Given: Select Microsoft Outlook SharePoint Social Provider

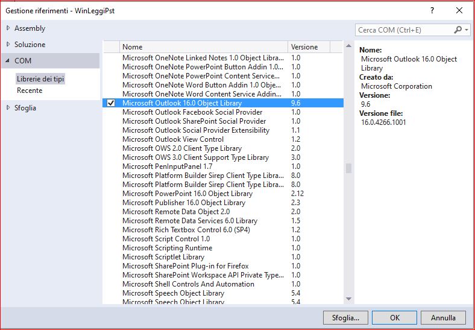Looking at the screenshot, I should click(223, 121).
